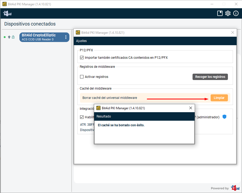This screenshot has width=242, height=193.
Task: Open the info icon in header
Action: point(236,13)
